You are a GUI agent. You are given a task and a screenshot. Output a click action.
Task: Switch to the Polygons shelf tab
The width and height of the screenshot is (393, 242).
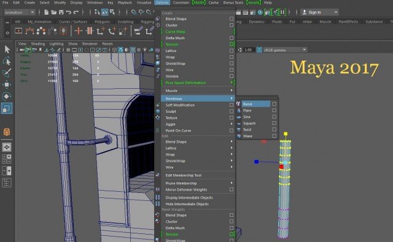pos(103,22)
